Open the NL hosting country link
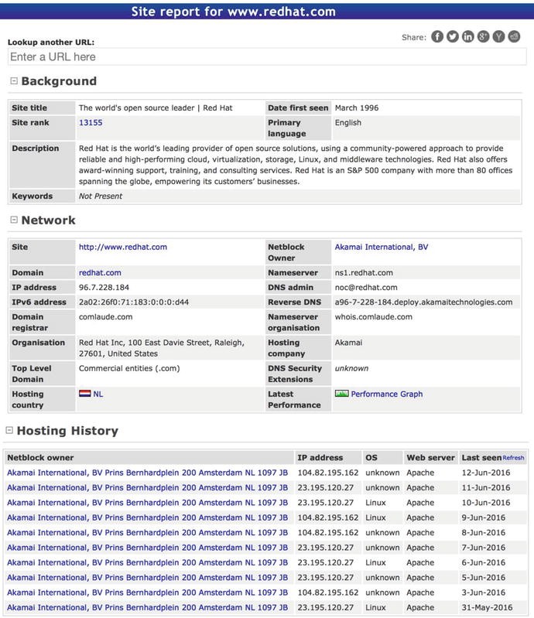 (x=98, y=394)
